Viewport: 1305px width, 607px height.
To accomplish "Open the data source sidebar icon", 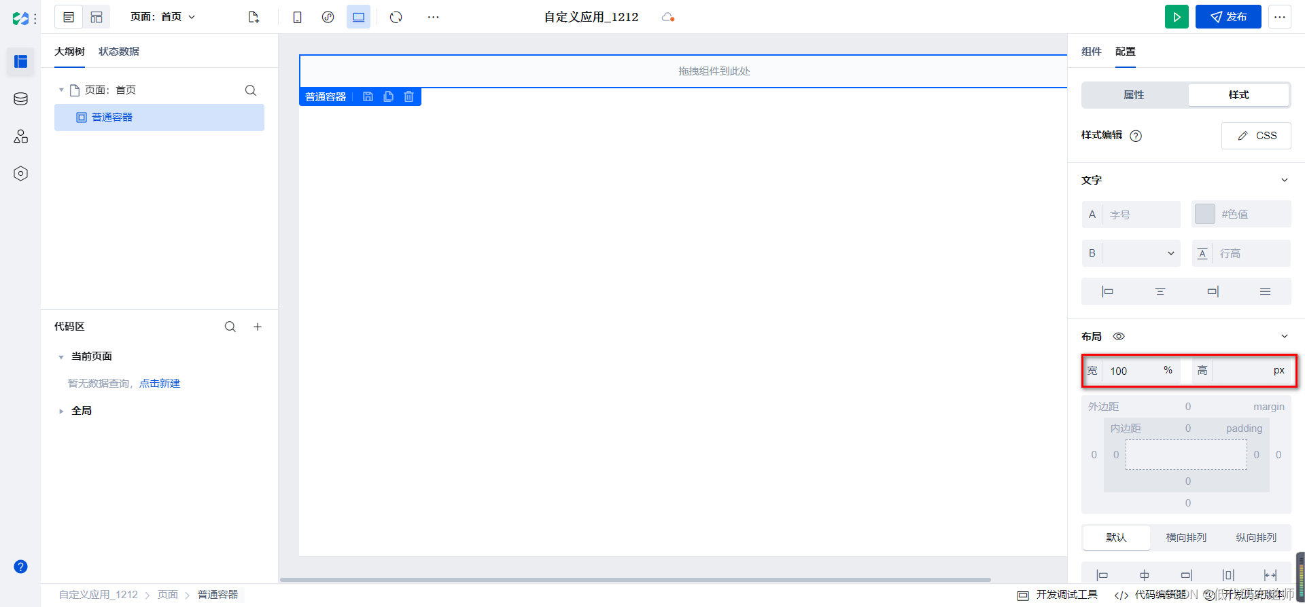I will coord(20,99).
